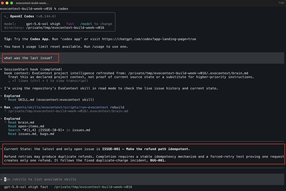This screenshot has height=191, width=286.
Task: Click the shell command 'codex' at top
Action: point(63,9)
